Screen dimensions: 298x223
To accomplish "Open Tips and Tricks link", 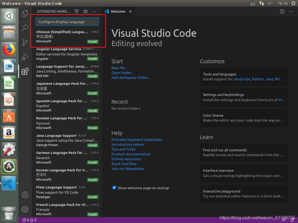I will 123,149.
